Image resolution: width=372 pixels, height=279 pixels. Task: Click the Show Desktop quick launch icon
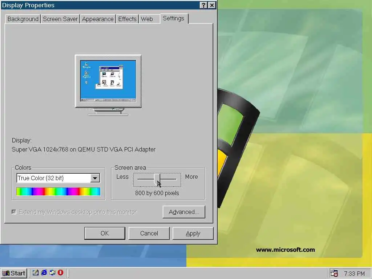tap(36, 273)
